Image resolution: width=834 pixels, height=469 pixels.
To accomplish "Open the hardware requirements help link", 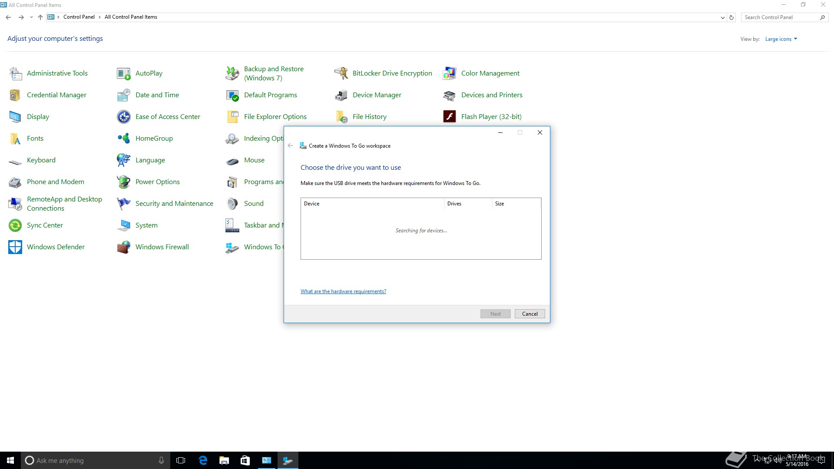I will point(343,291).
